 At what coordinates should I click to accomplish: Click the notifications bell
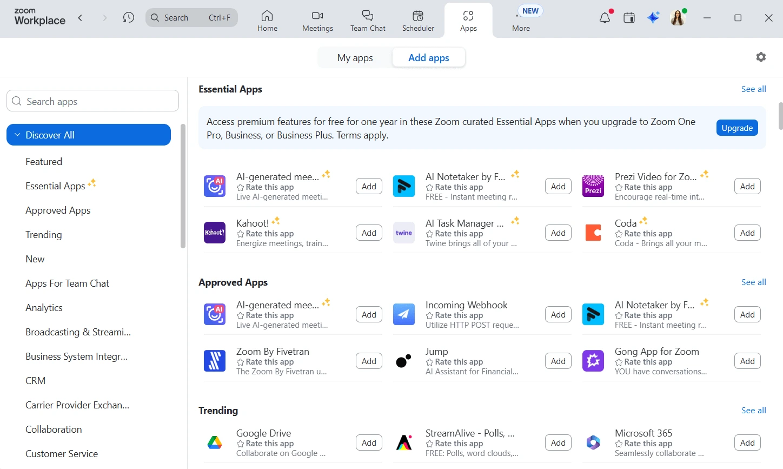604,17
